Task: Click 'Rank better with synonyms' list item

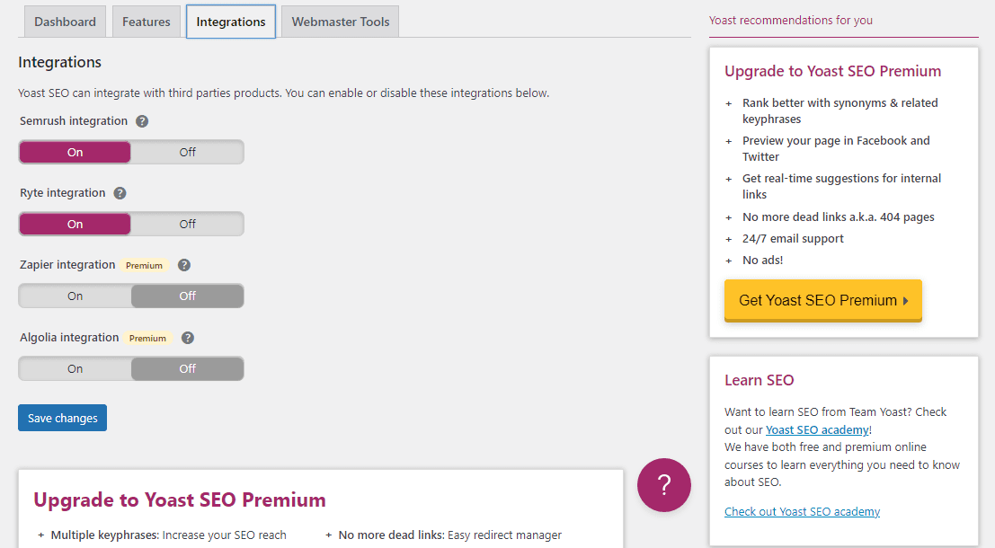Action: tap(840, 111)
